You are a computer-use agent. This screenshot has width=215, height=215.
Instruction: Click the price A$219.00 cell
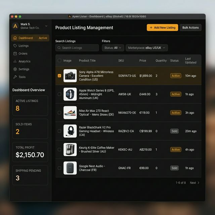click(x=145, y=149)
